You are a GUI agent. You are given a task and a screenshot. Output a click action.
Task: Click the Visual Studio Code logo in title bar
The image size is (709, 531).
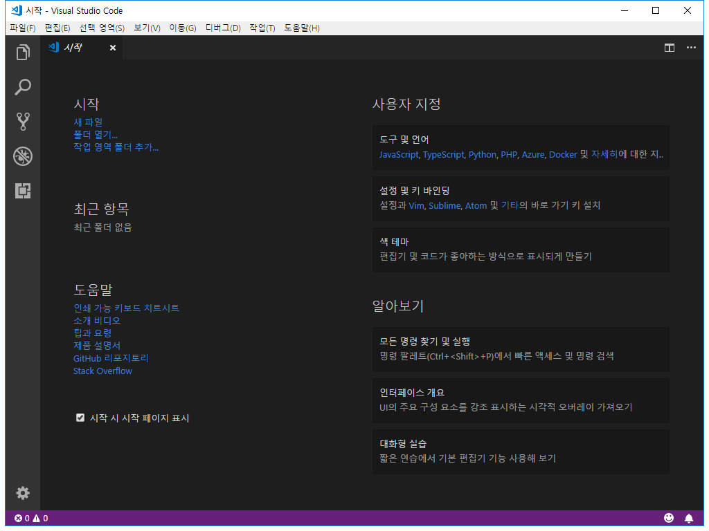coord(17,10)
